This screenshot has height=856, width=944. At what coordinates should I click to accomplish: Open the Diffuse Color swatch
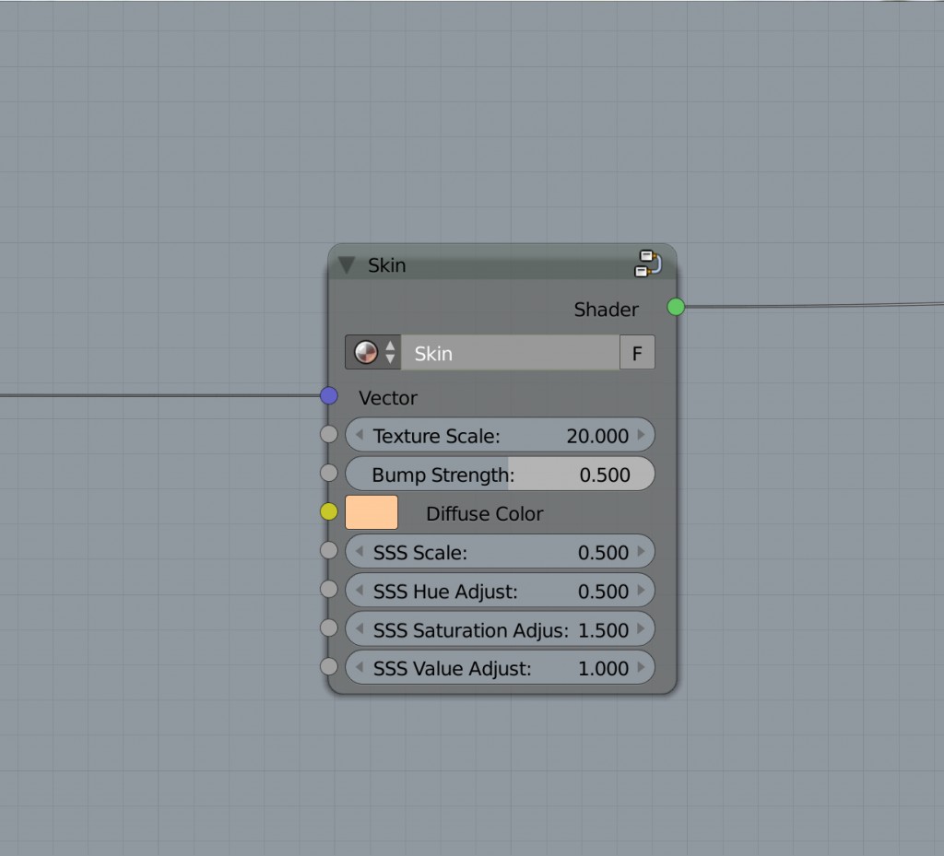(x=371, y=511)
